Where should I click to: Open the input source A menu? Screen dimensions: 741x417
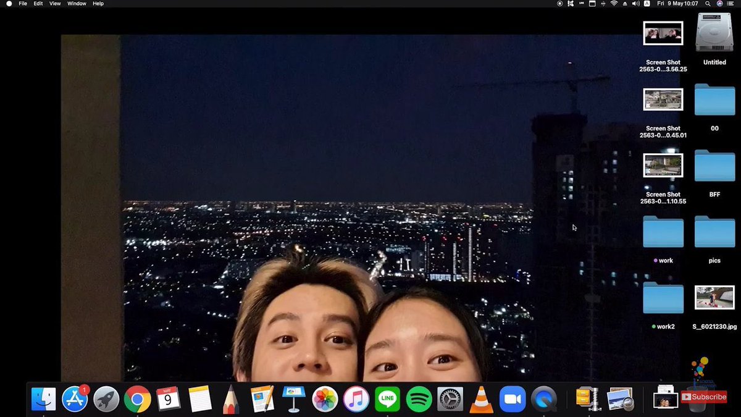pyautogui.click(x=647, y=4)
